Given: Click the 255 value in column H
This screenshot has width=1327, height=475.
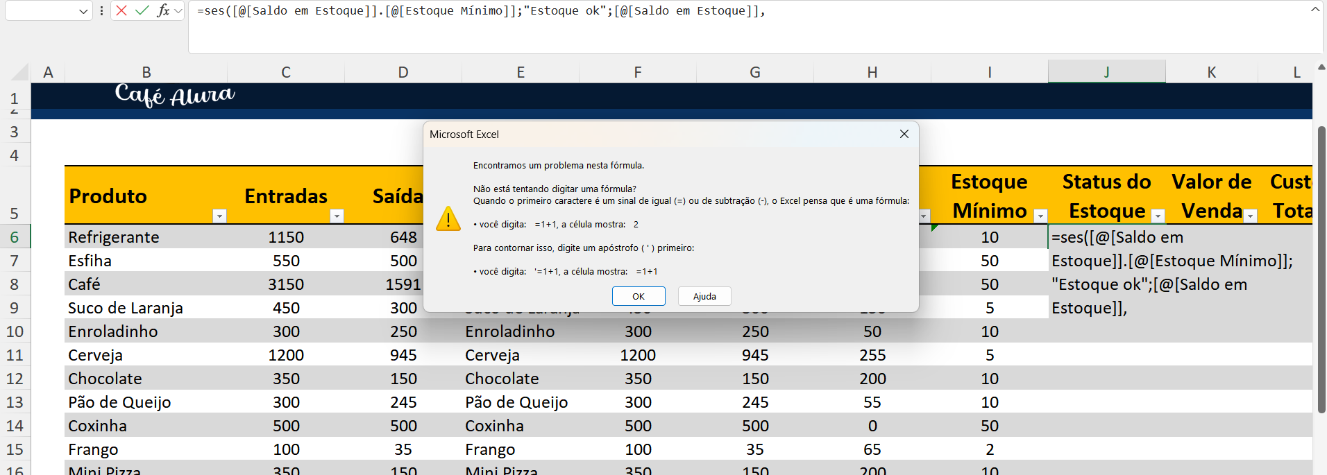Looking at the screenshot, I should click(872, 355).
